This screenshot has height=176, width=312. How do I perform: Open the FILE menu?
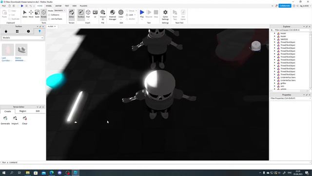(4, 6)
